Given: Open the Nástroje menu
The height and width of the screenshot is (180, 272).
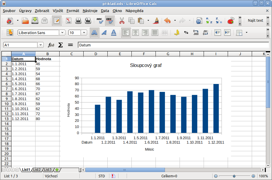Looking at the screenshot, I should [x=90, y=11].
